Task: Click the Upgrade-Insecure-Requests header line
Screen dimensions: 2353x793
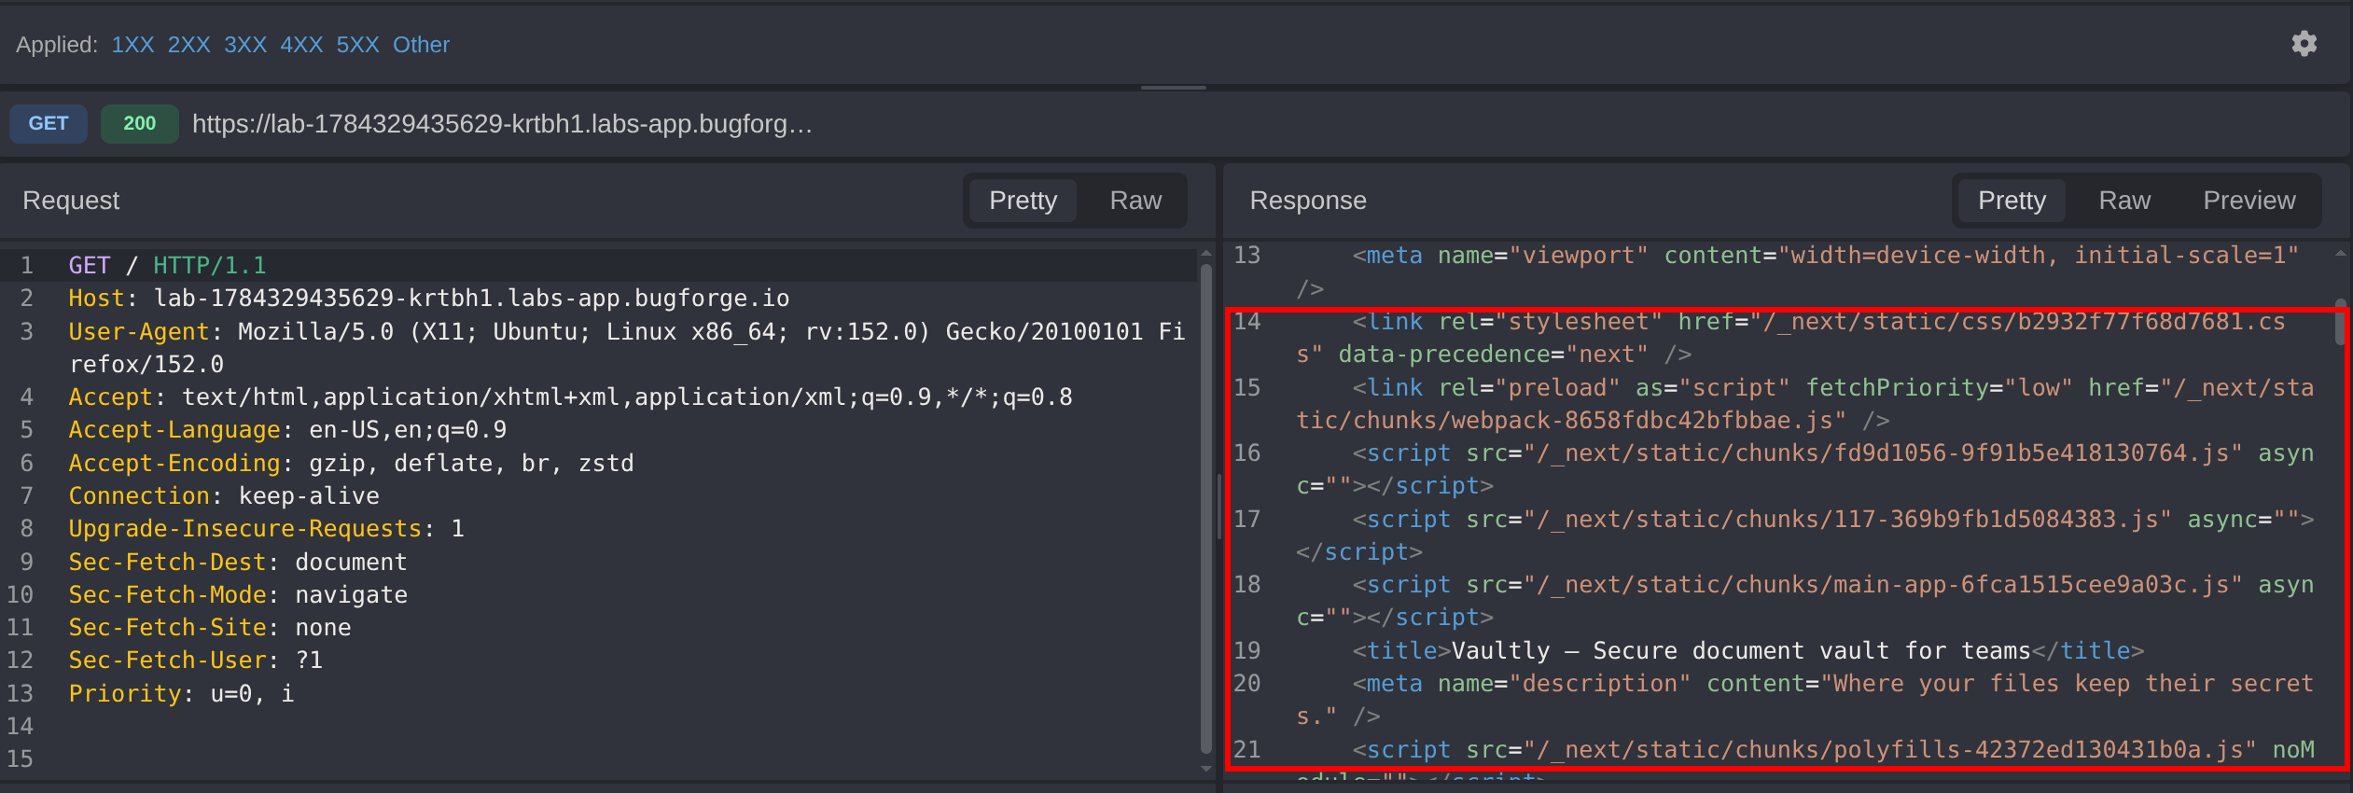Action: [266, 529]
